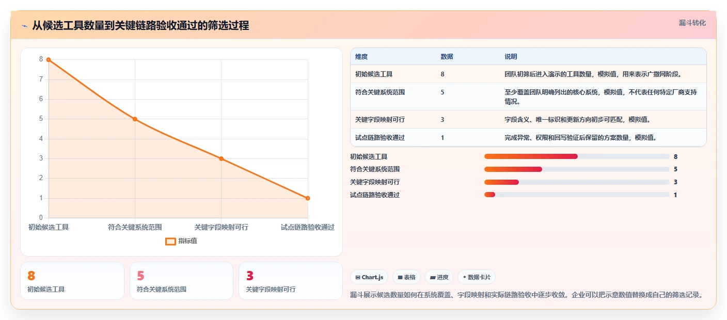Click the 漏斗转化 tag in the header
This screenshot has height=320, width=727.
coord(692,23)
